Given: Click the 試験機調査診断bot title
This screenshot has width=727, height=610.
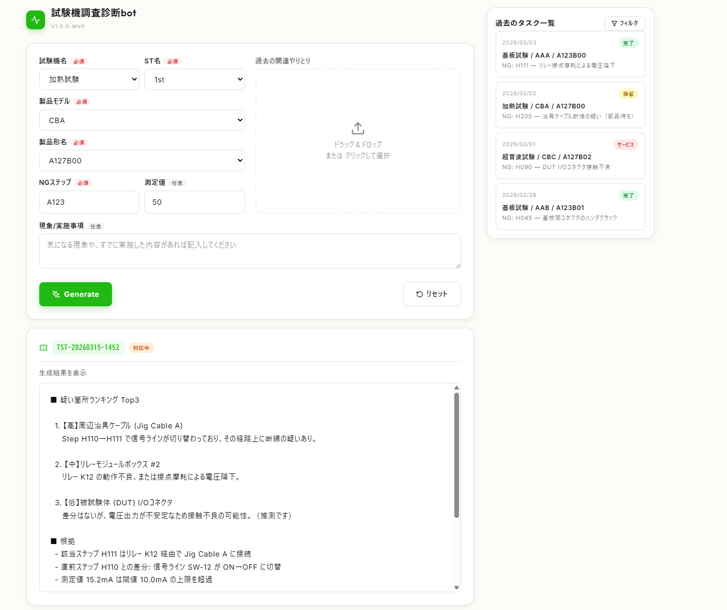Looking at the screenshot, I should (94, 13).
